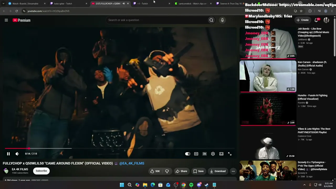View site information icon in address bar
Screen dimensions: 336x189
coord(24,11)
